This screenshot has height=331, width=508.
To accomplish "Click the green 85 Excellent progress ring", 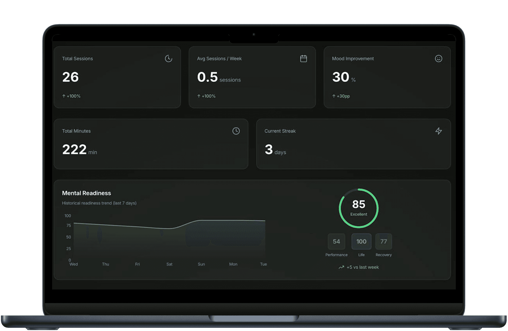I will [358, 208].
